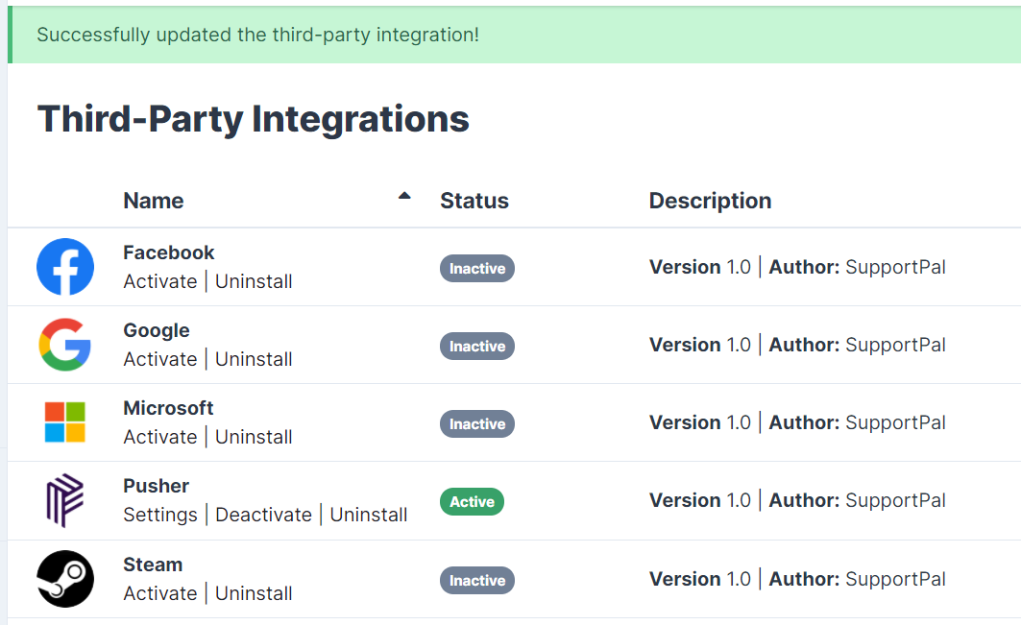Select the Steam integration name
This screenshot has height=625, width=1021.
(x=153, y=565)
